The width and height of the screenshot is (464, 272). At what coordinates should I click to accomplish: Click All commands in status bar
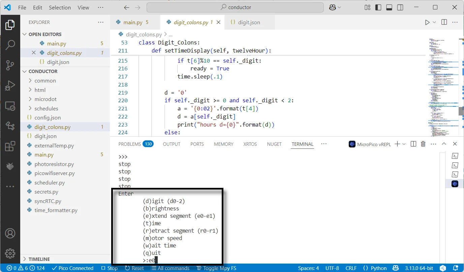(x=170, y=268)
